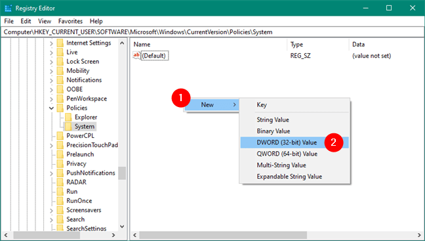
Task: Sort values by the Name column header
Action: click(x=209, y=45)
